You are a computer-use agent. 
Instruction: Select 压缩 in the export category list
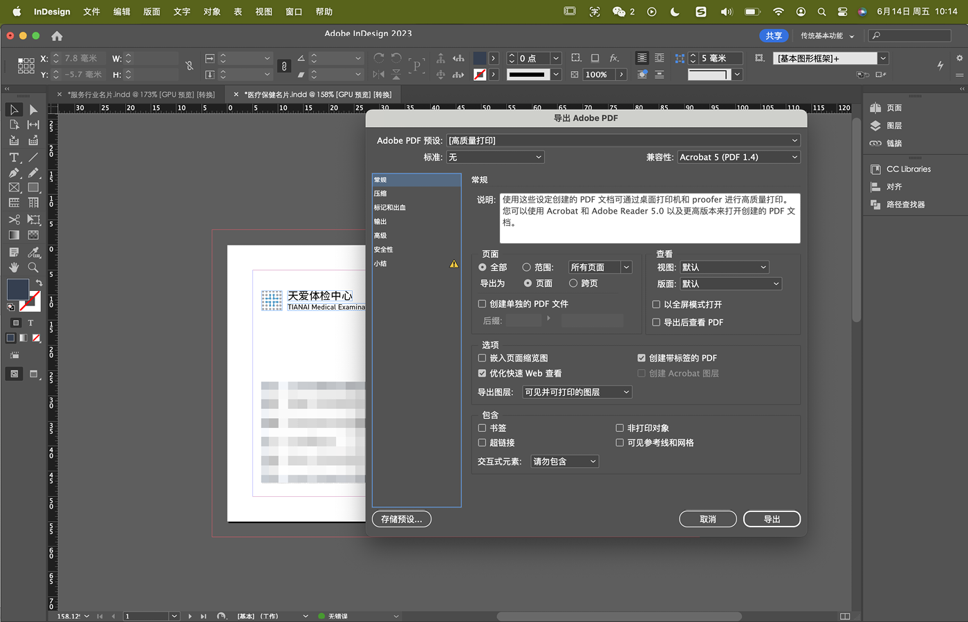pyautogui.click(x=381, y=194)
